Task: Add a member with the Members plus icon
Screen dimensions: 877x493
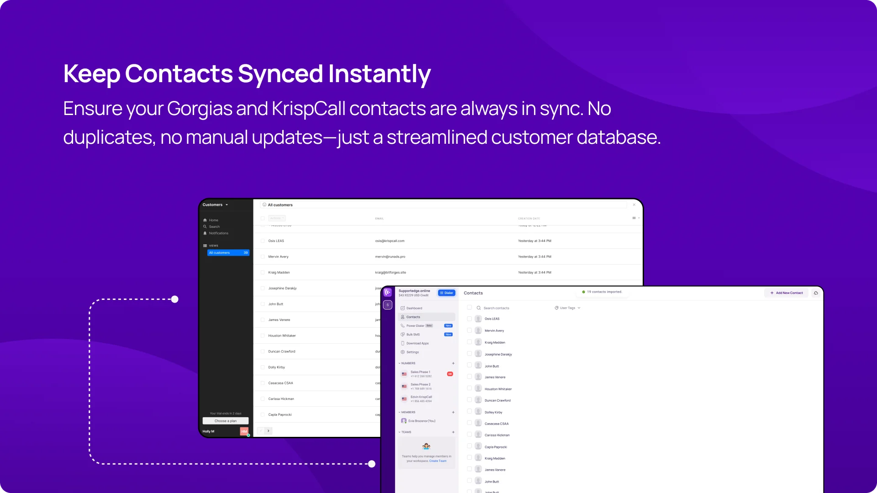Action: 453,412
